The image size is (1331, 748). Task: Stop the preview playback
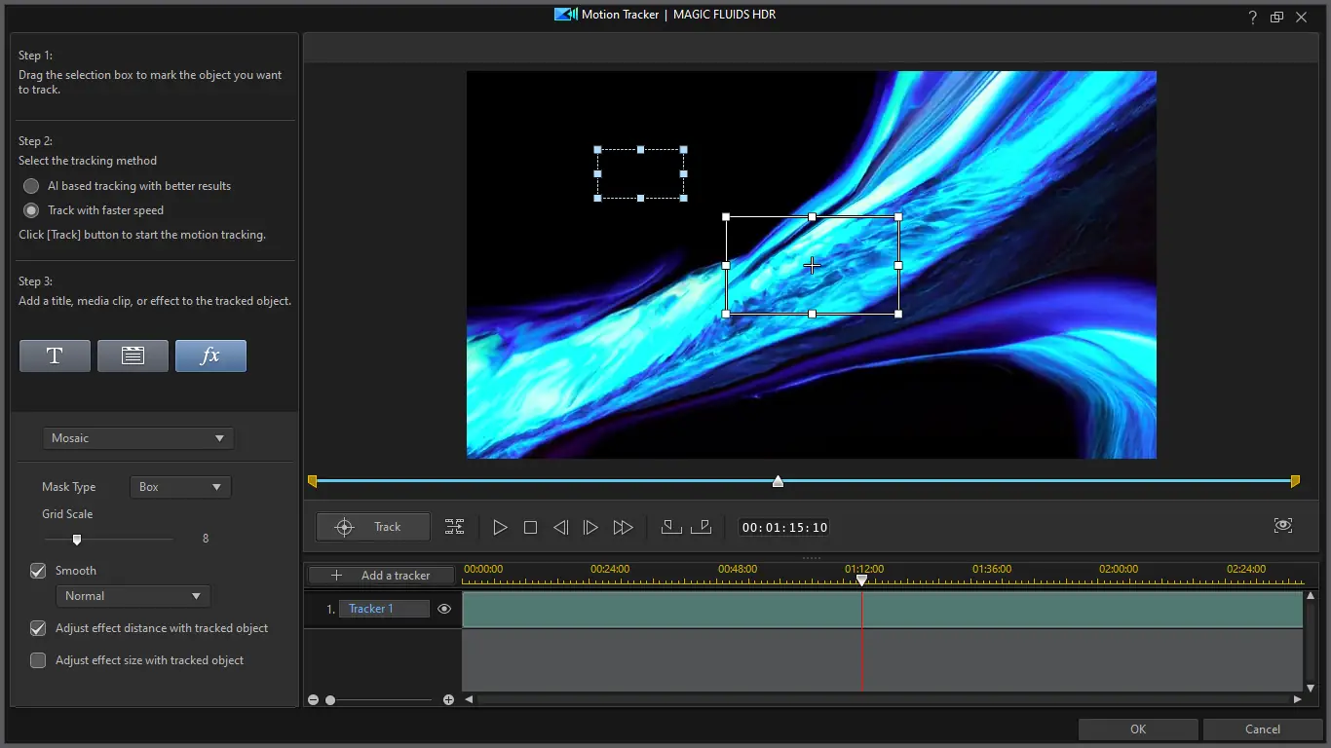(530, 527)
